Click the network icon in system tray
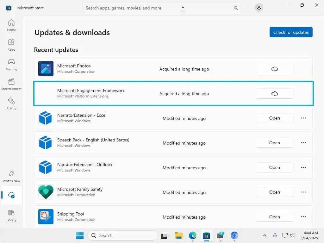 285,235
